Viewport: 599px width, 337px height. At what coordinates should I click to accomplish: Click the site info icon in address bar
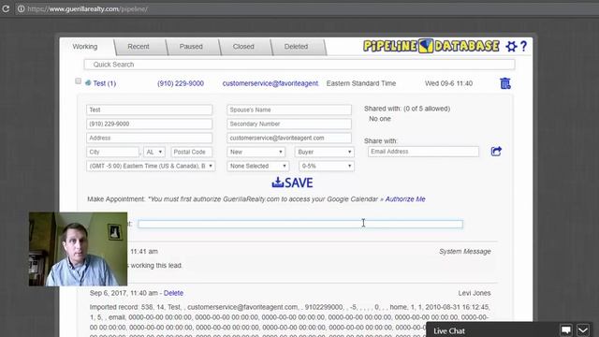[x=21, y=8]
